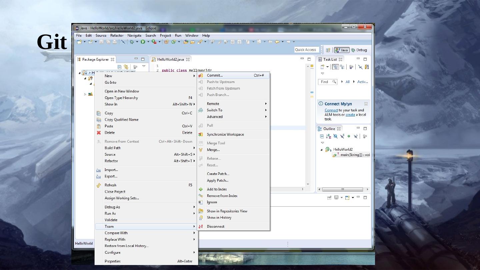Viewport: 480px width, 270px height.
Task: Click the create link for local task
Action: click(350, 115)
